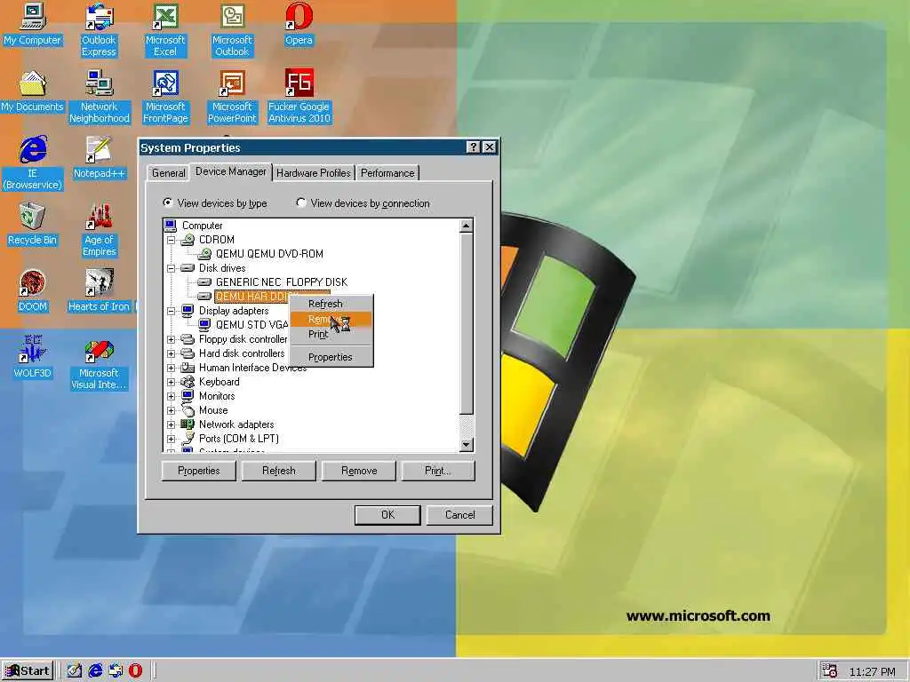Viewport: 910px width, 682px height.
Task: Switch to the Performance tab
Action: click(x=387, y=173)
